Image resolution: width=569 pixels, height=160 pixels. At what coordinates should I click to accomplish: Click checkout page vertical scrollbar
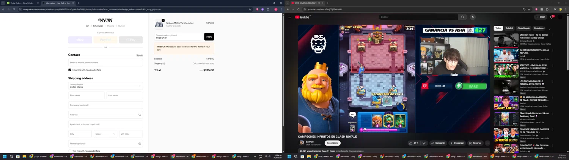click(283, 70)
